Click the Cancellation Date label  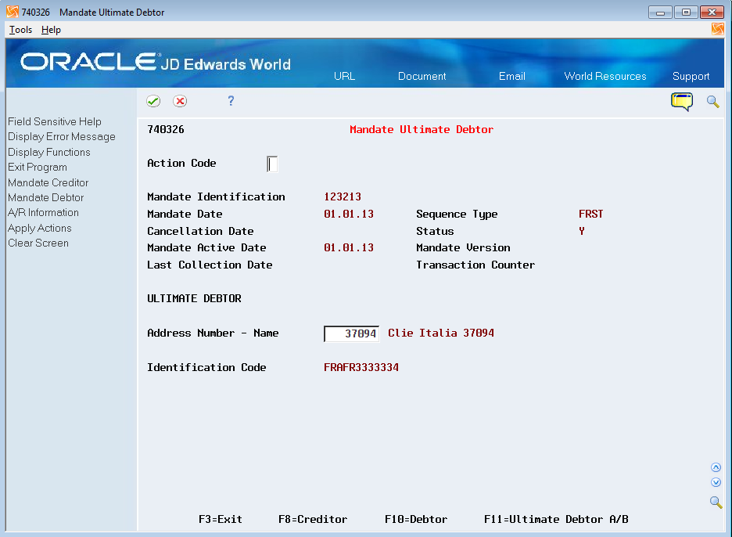point(200,231)
